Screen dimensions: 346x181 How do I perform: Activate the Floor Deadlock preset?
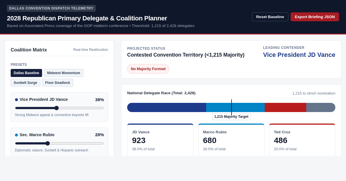point(58,83)
